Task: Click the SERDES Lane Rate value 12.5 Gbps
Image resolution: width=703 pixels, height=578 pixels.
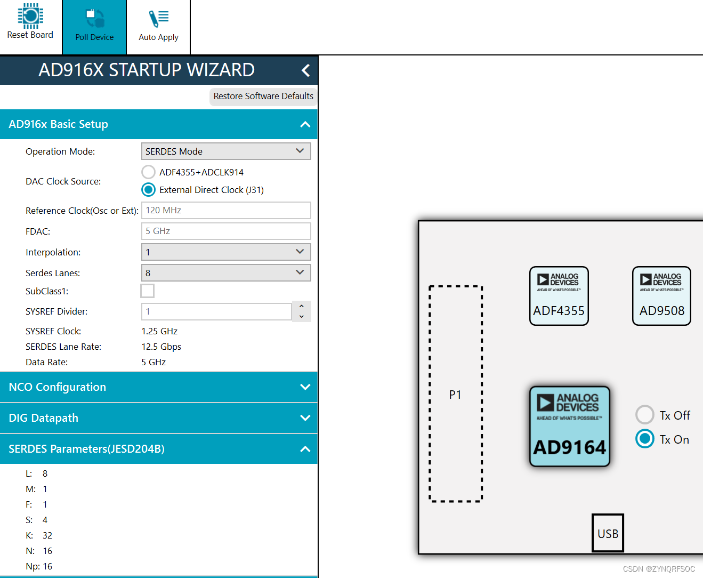Action: click(x=161, y=347)
